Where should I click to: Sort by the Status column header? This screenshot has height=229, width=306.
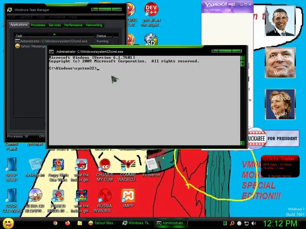click(104, 36)
